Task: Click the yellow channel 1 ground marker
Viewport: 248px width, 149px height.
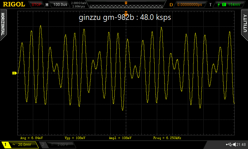Action: (x=14, y=73)
